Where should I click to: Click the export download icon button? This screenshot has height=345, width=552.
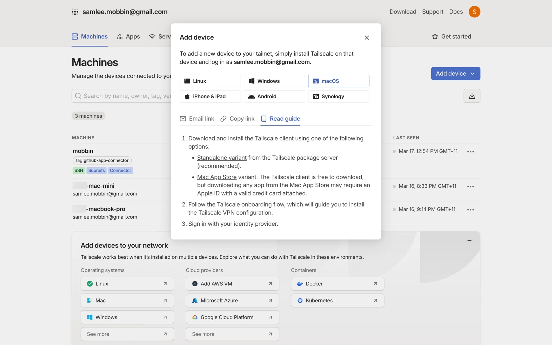[472, 96]
